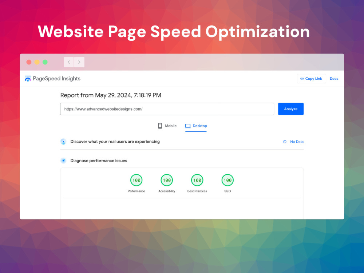Click the desktop laptop icon
364x273 pixels.
point(188,126)
